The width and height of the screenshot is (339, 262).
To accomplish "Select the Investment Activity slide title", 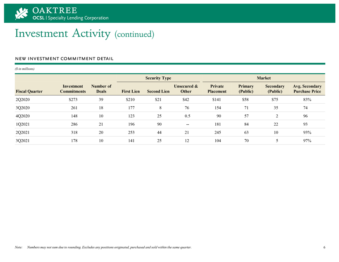I will click(84, 33).
